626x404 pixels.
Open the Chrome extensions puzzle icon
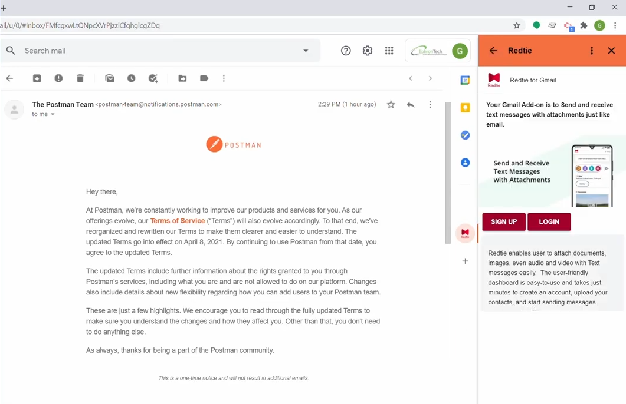(x=584, y=25)
